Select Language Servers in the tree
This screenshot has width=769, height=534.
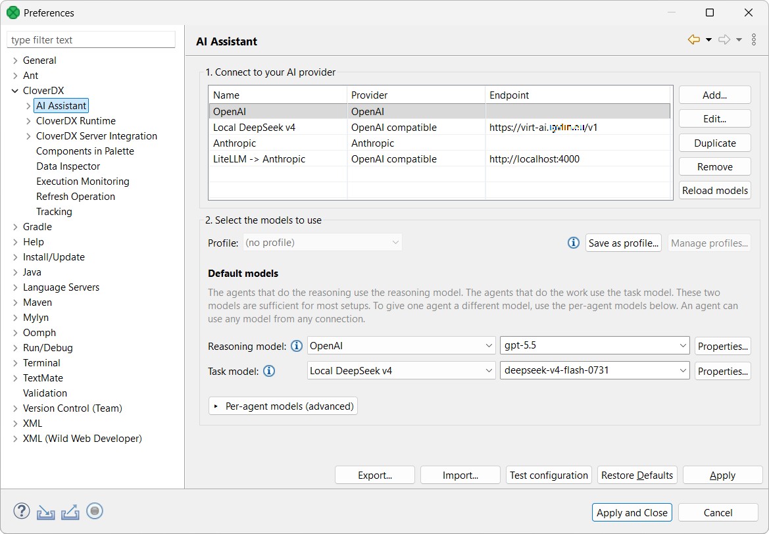(61, 287)
